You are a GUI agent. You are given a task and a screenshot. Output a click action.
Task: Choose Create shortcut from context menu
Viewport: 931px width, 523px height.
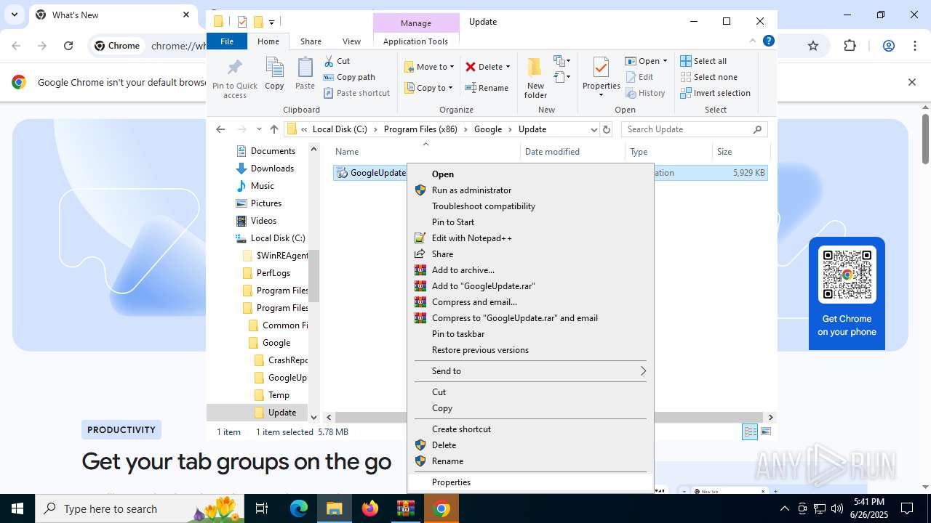[530, 429]
